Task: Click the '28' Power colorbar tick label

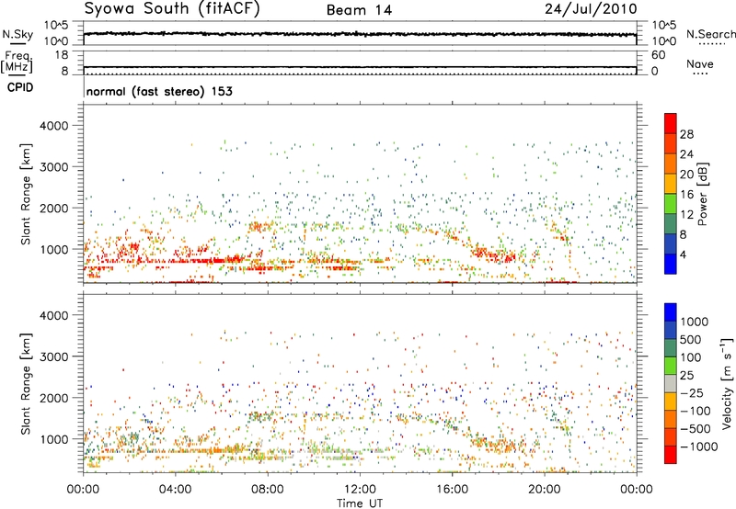Action: tap(686, 134)
